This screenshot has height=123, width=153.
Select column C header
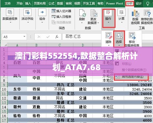60,45
